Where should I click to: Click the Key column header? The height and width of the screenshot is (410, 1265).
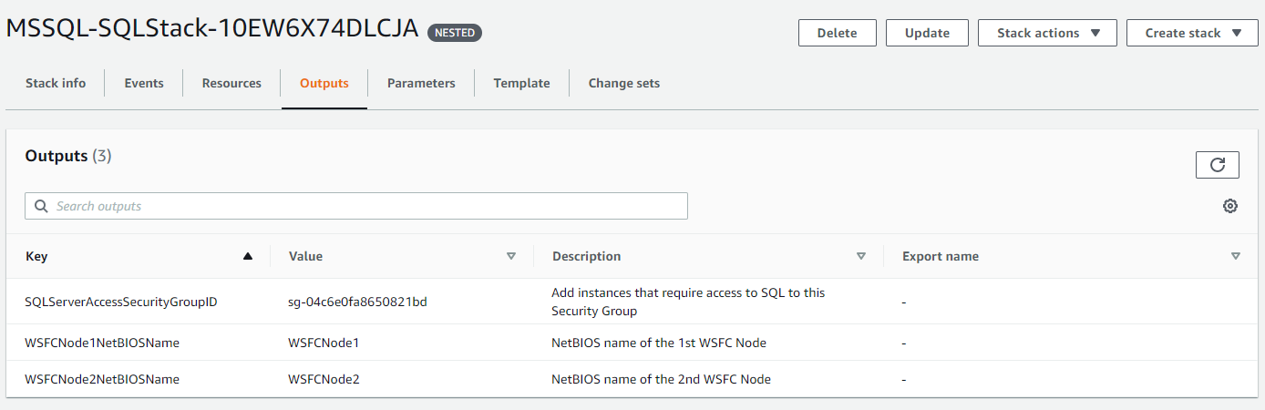click(x=36, y=256)
